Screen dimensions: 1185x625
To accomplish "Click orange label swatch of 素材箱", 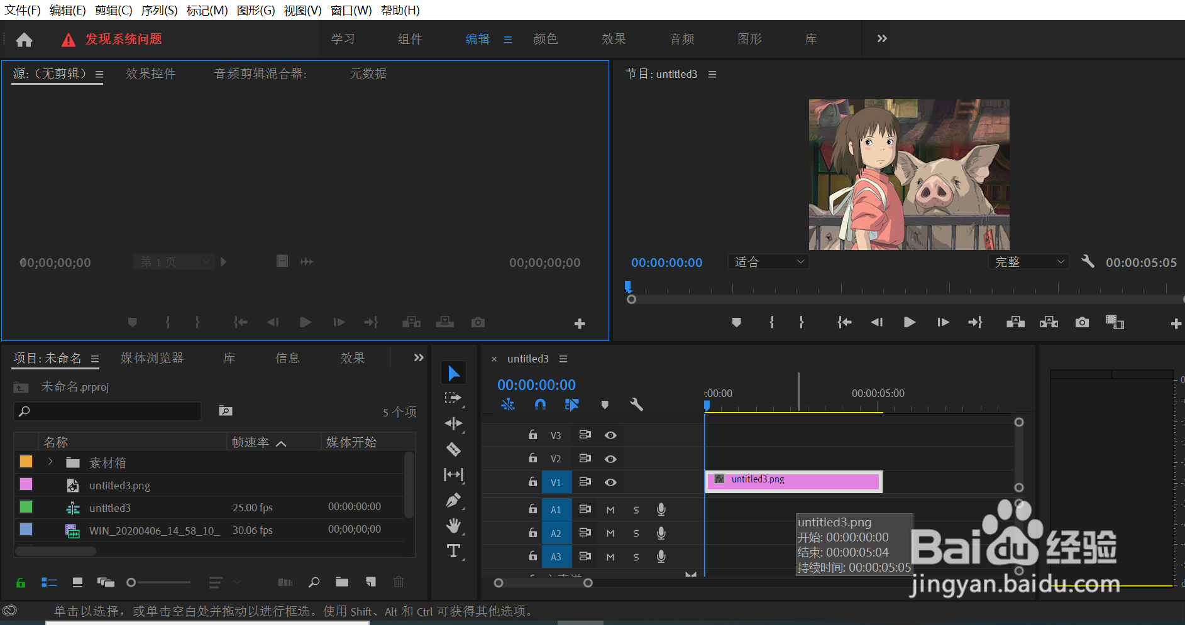I will tap(26, 462).
